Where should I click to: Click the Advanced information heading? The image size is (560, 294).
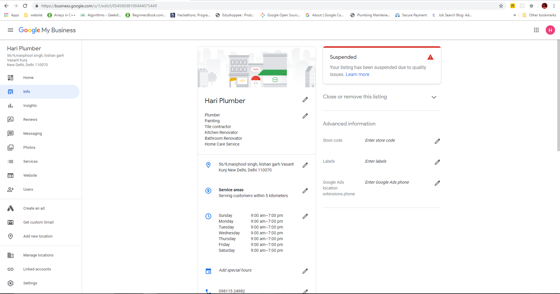tap(349, 124)
